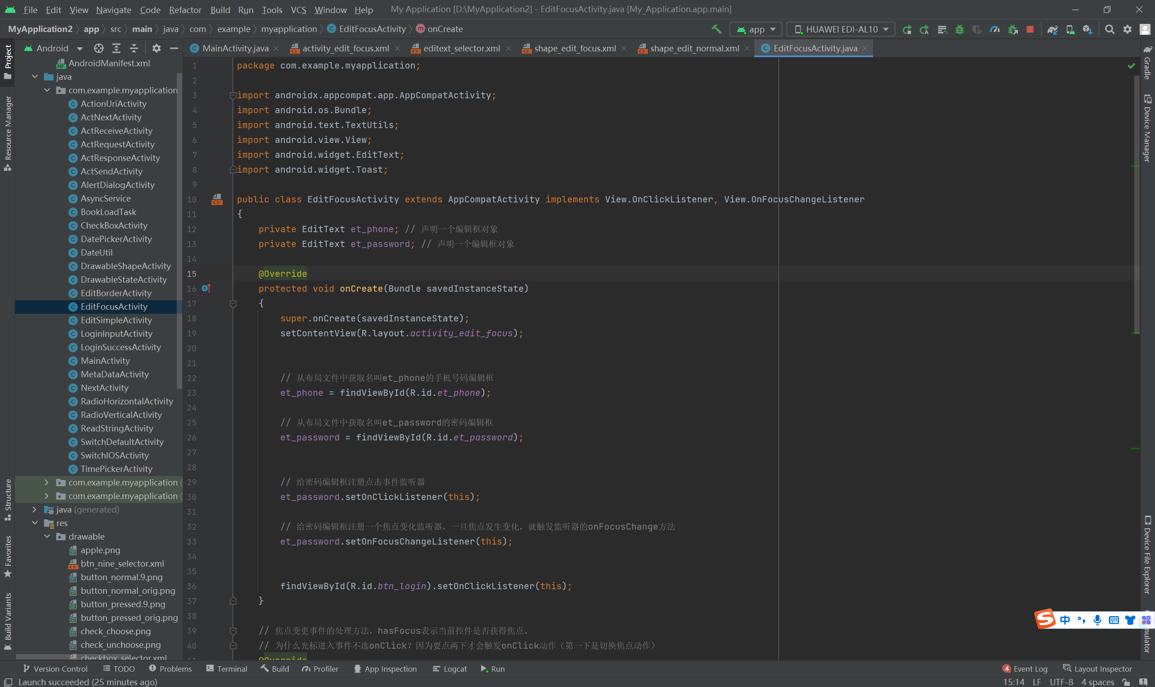Toggle the Structure tool window sidebar button
Image resolution: width=1155 pixels, height=687 pixels.
[x=7, y=499]
